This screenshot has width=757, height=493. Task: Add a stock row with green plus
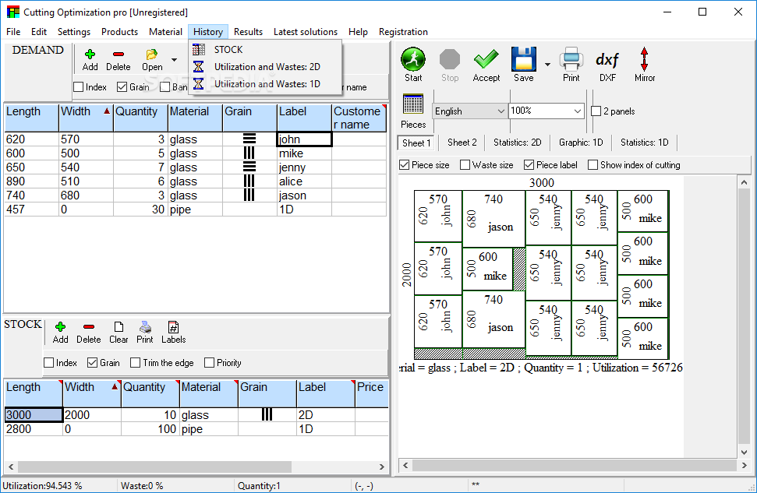tap(60, 327)
